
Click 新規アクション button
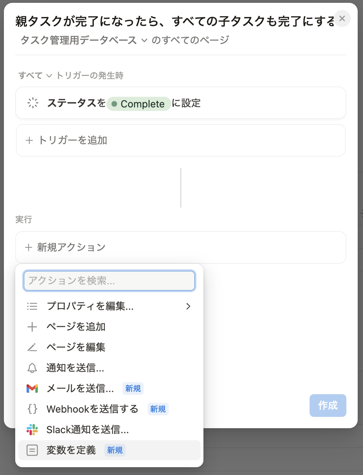point(181,247)
